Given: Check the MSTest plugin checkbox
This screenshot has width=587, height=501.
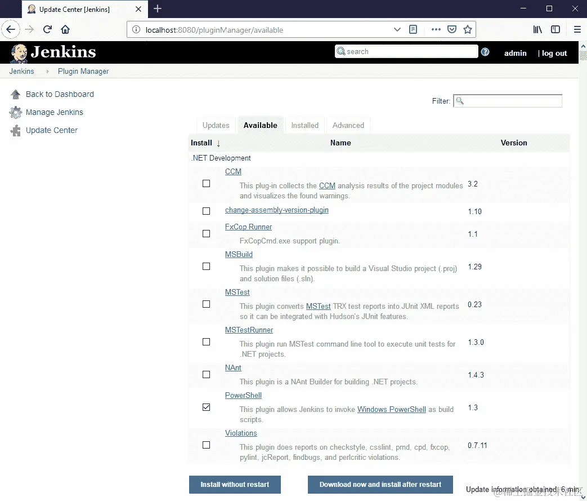Looking at the screenshot, I should click(207, 304).
